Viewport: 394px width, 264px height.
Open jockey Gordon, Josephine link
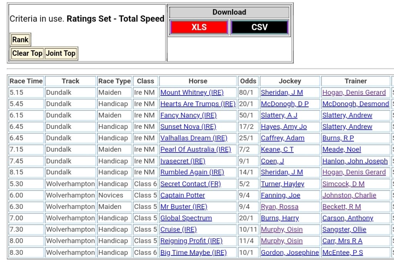[289, 252]
